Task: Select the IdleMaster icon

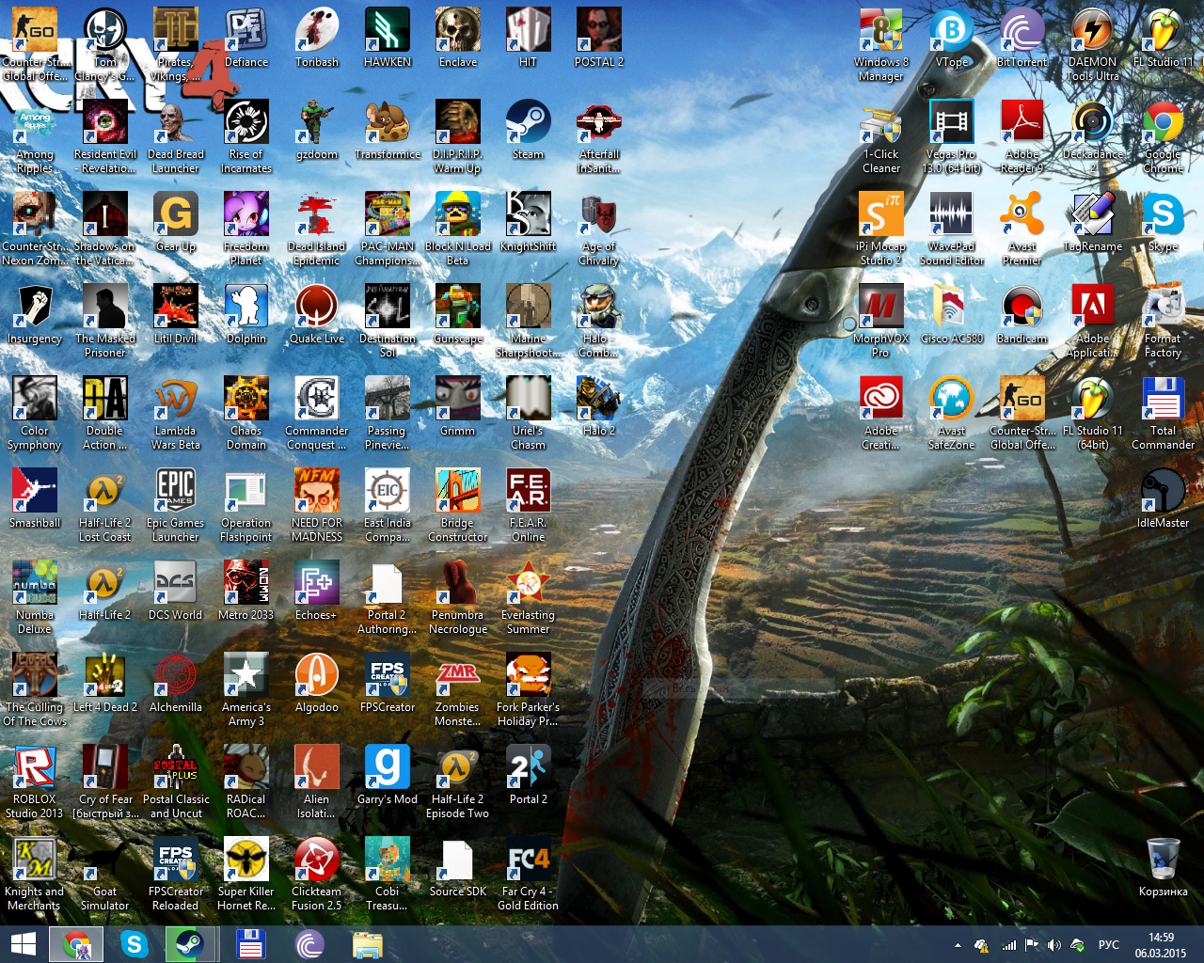Action: point(1164,498)
